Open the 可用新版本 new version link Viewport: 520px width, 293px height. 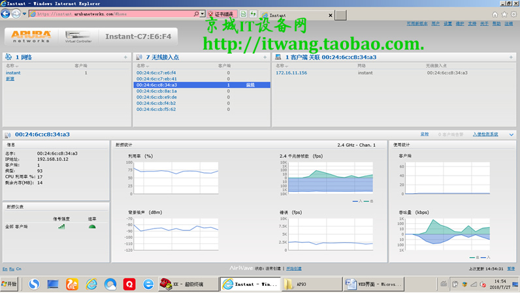pos(417,23)
